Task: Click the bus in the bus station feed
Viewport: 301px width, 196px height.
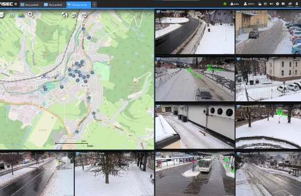Action: click(205, 165)
